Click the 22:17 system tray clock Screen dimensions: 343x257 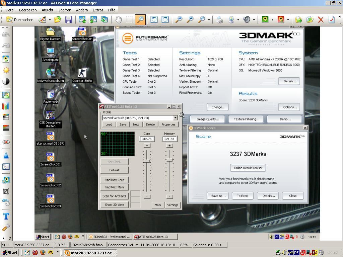(x=333, y=253)
